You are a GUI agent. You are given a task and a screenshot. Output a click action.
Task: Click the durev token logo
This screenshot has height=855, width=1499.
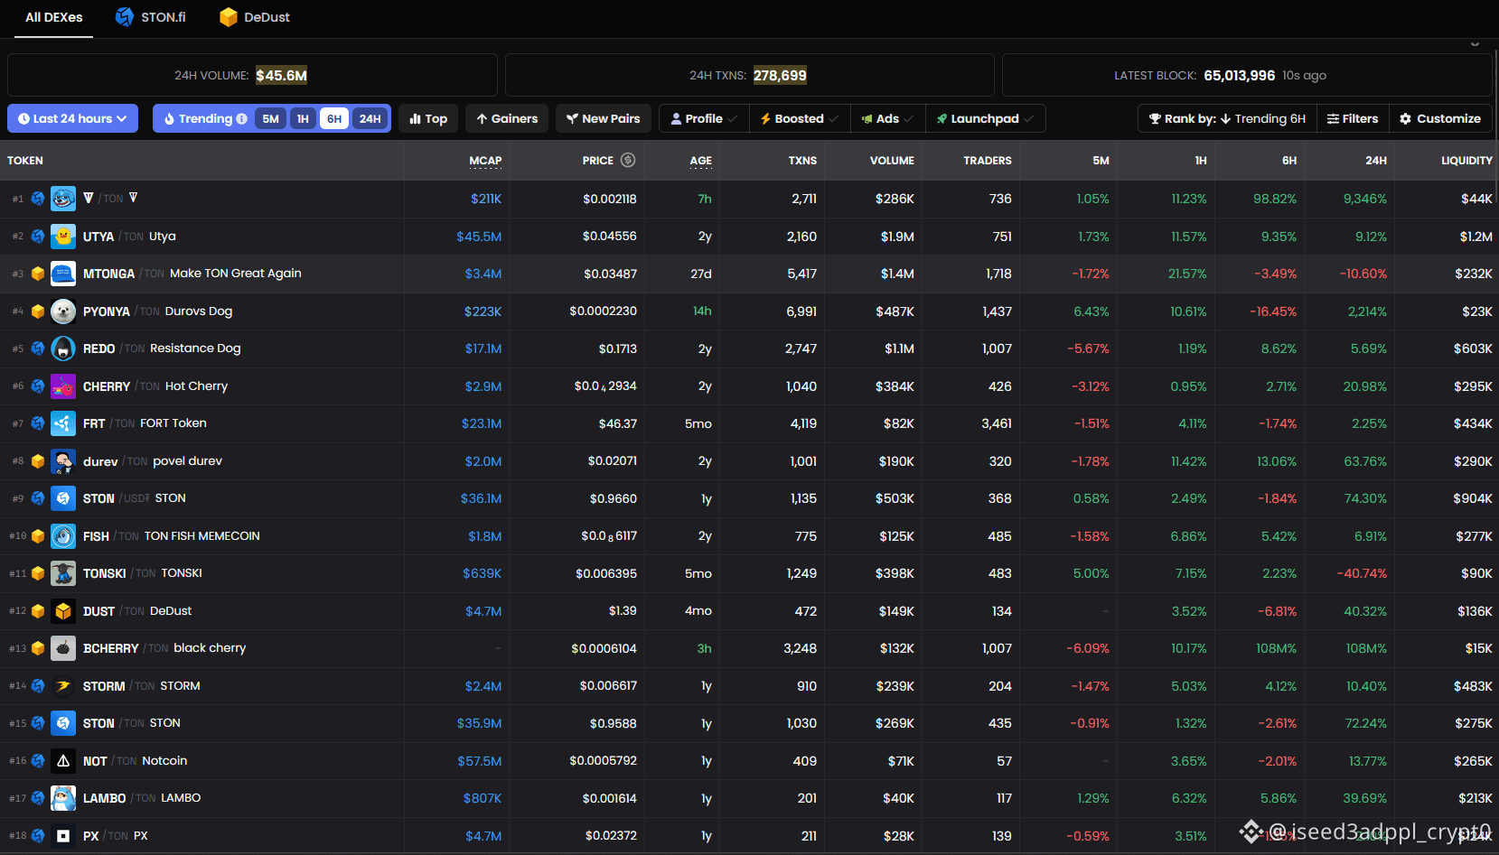click(63, 461)
